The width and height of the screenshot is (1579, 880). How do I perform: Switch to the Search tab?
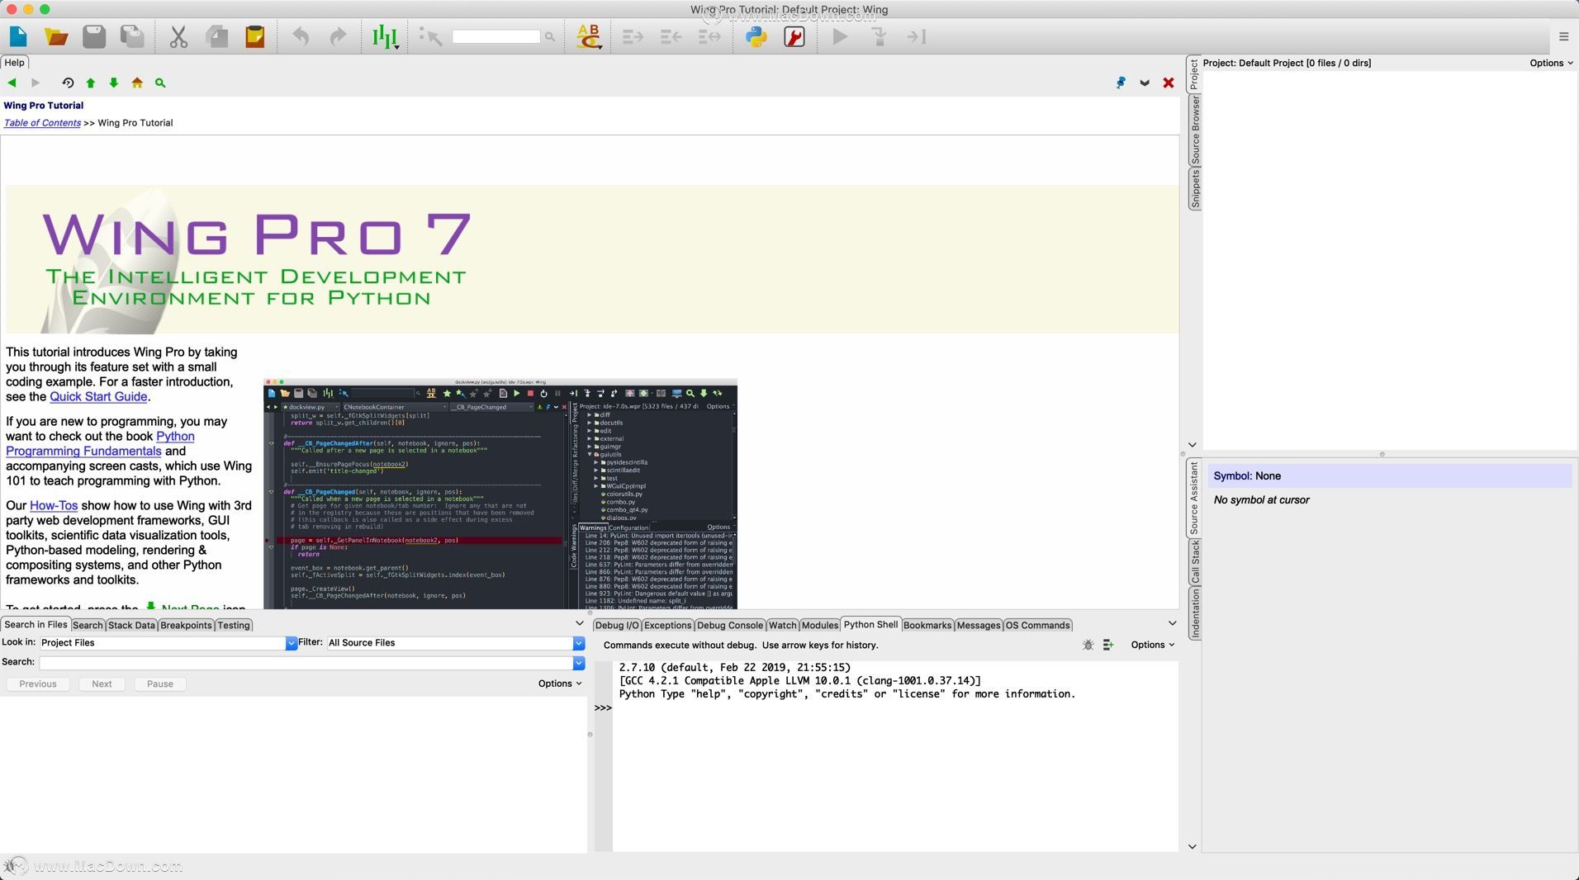(x=88, y=625)
